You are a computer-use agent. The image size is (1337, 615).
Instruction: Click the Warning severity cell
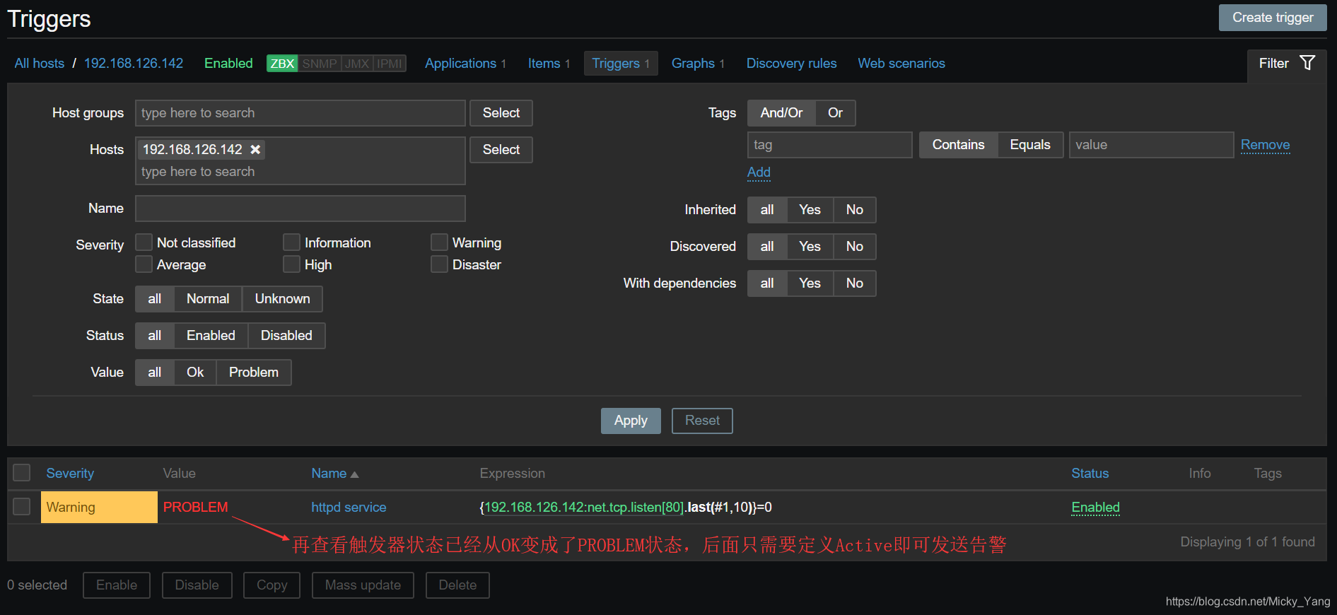click(99, 507)
